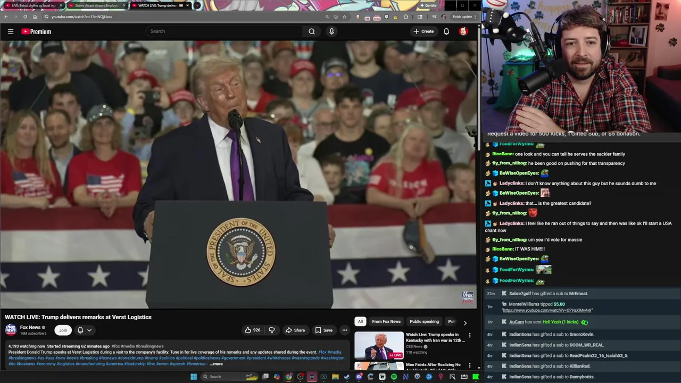
Task: Go to YouTube Premium home logo
Action: click(x=36, y=31)
